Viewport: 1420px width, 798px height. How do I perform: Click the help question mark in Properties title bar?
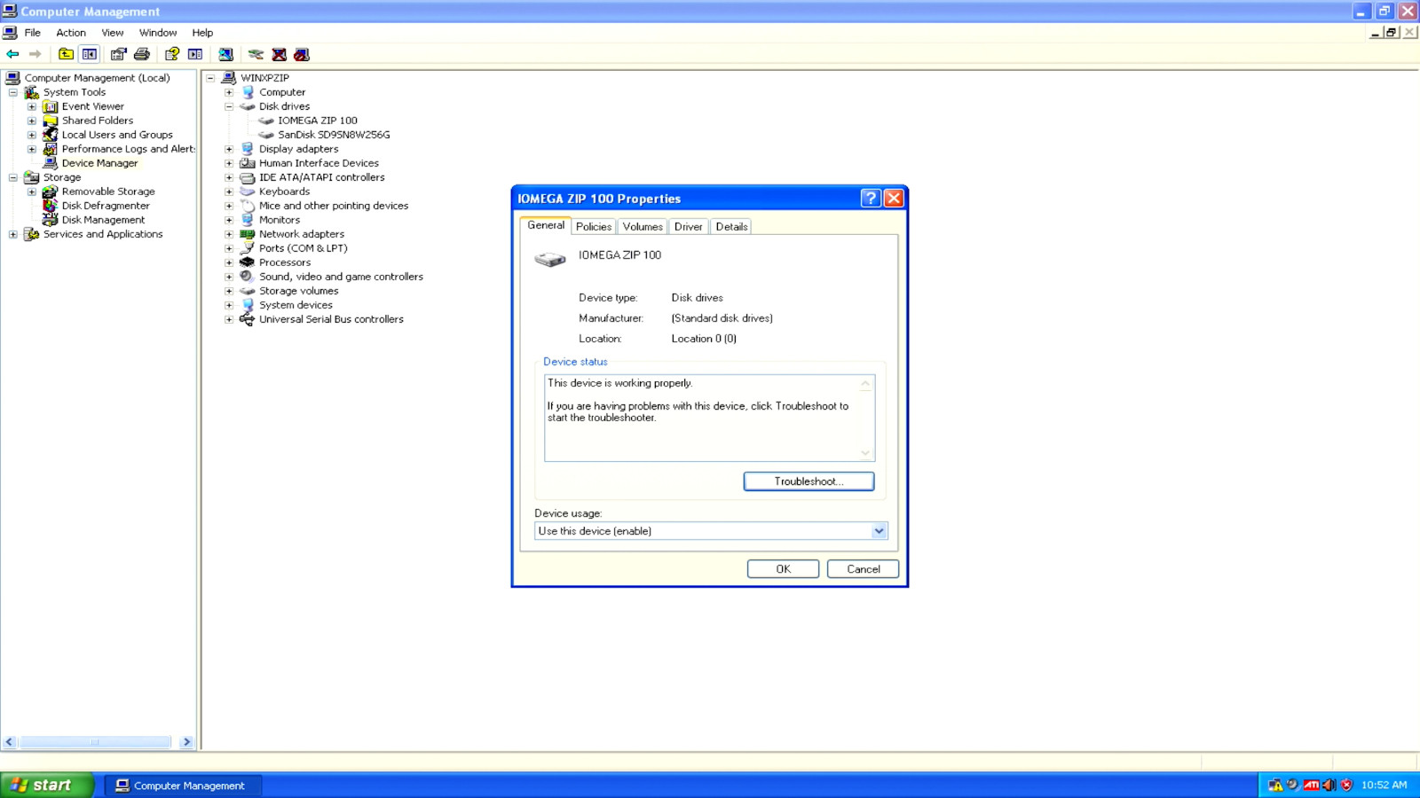[x=871, y=199]
